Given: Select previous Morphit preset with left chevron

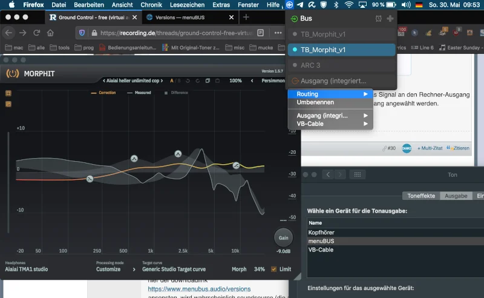Looking at the screenshot, I should (x=104, y=81).
